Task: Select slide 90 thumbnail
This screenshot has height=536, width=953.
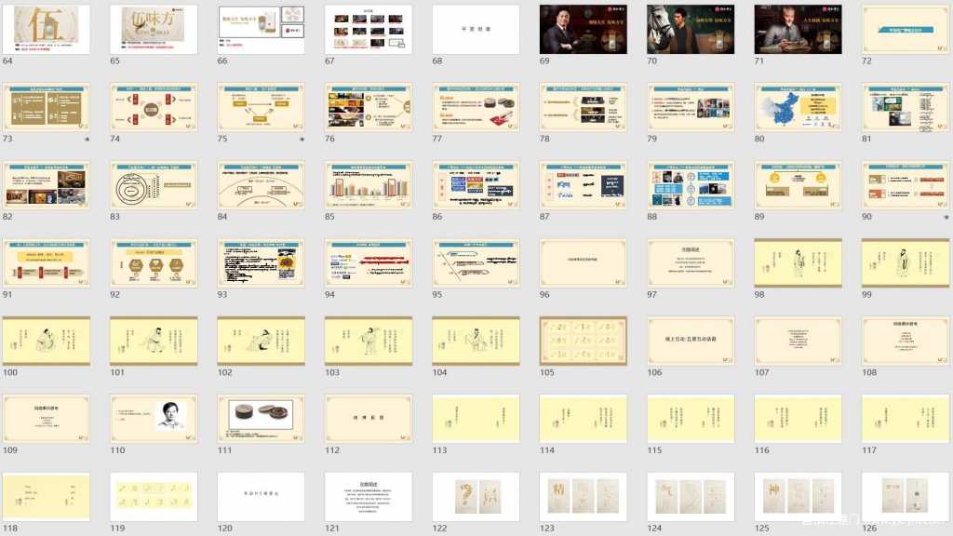Action: [906, 185]
